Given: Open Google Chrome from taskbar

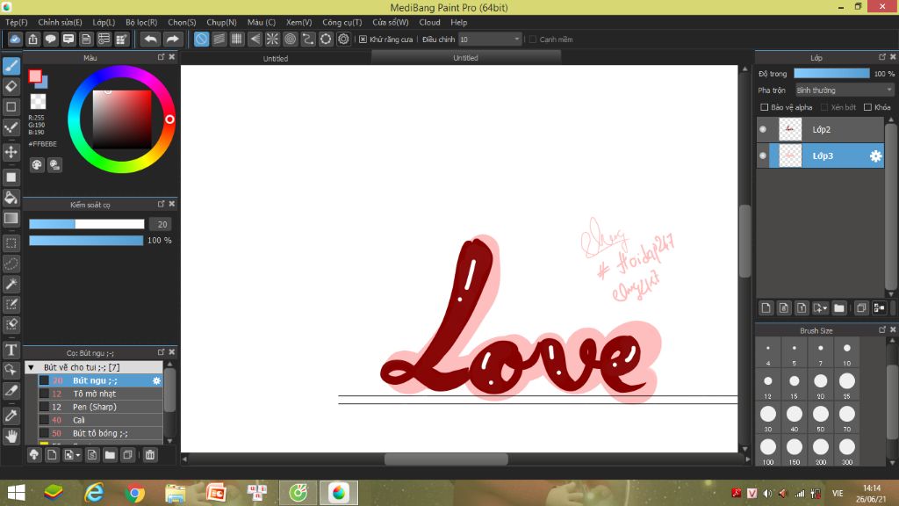Looking at the screenshot, I should pos(134,493).
